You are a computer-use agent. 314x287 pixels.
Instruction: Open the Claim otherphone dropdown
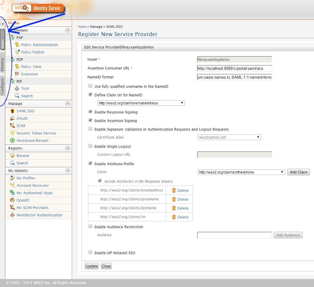coord(241,172)
